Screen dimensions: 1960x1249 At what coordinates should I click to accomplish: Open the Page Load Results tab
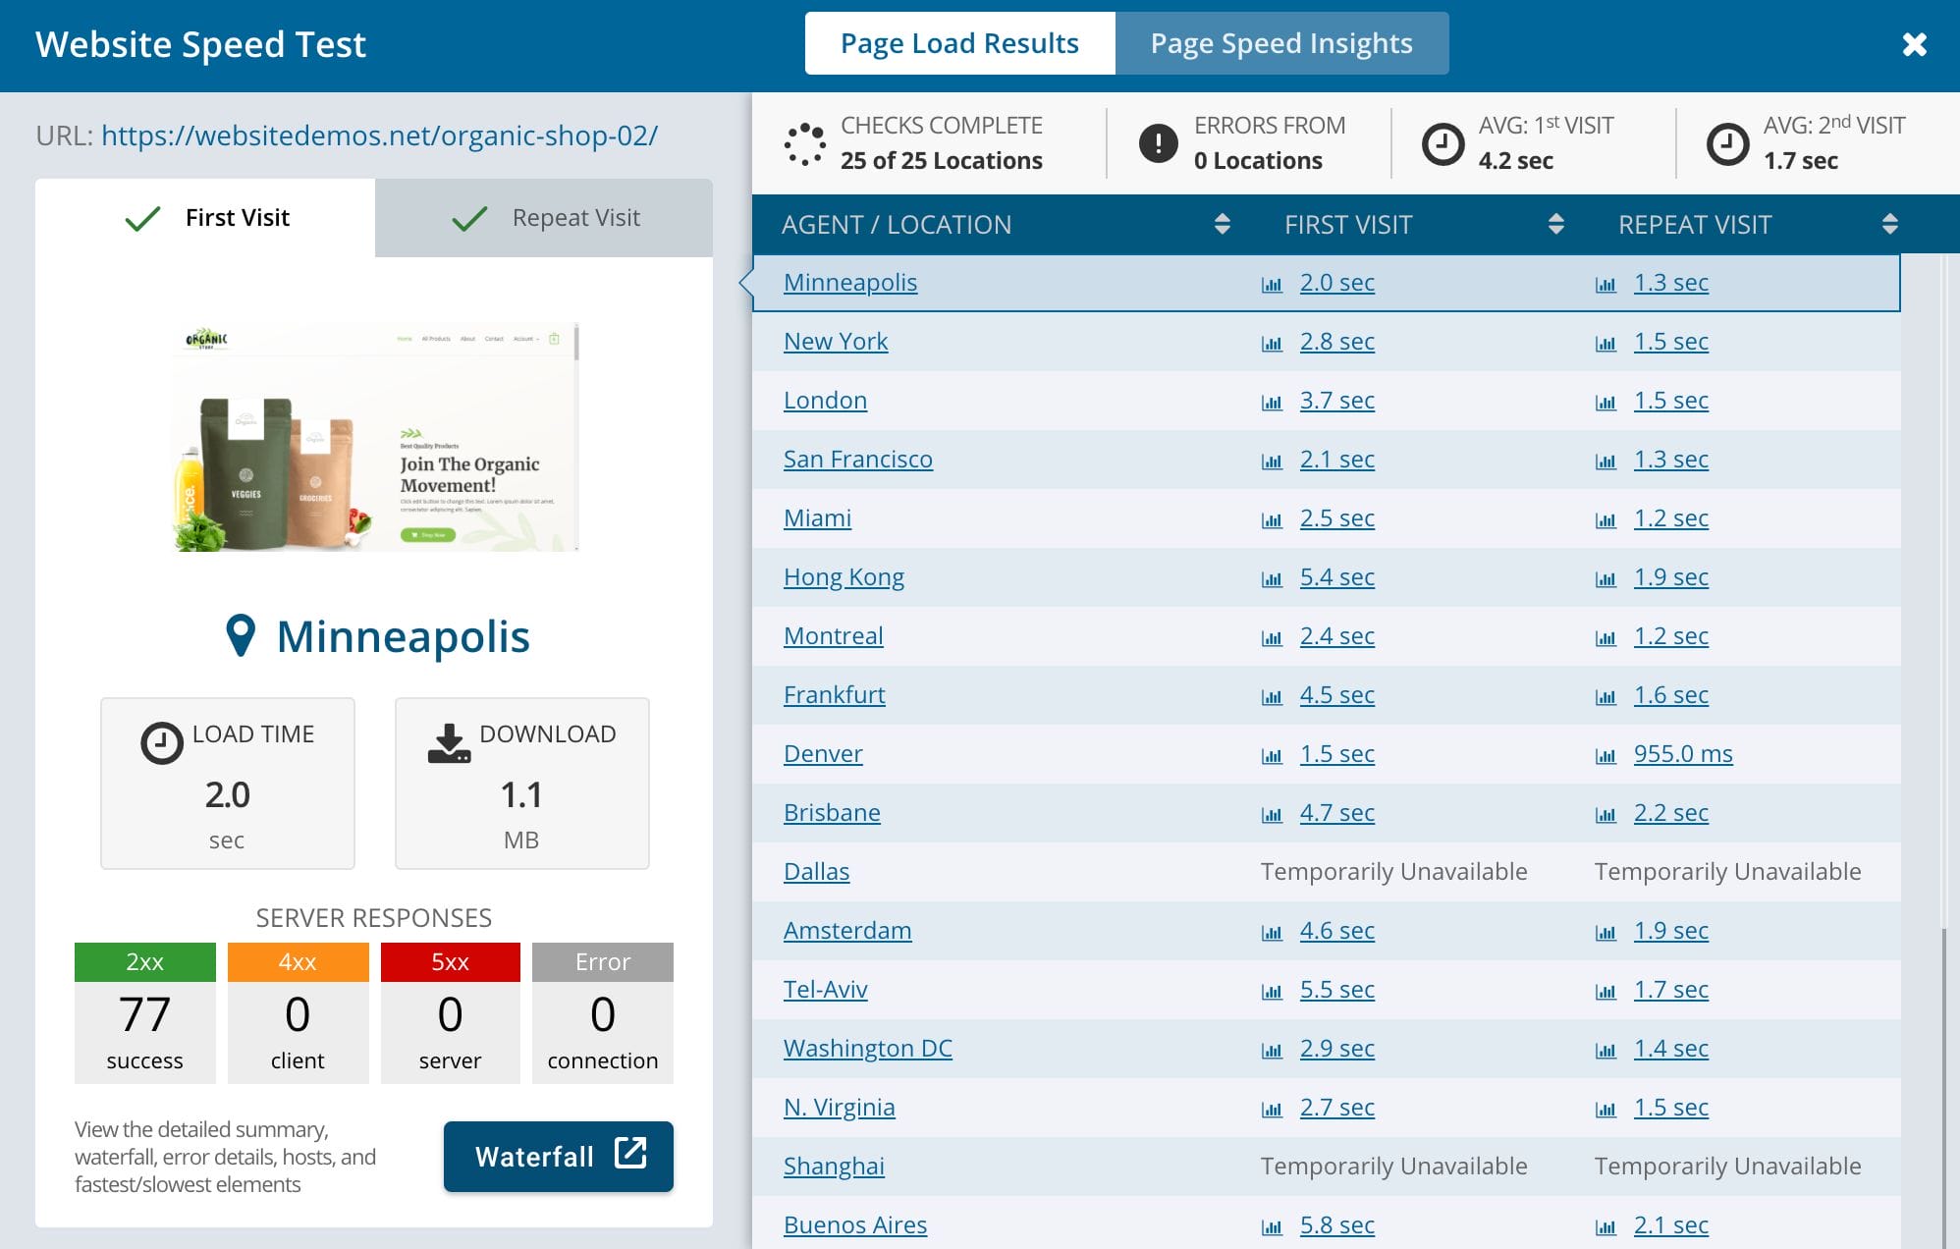[959, 43]
